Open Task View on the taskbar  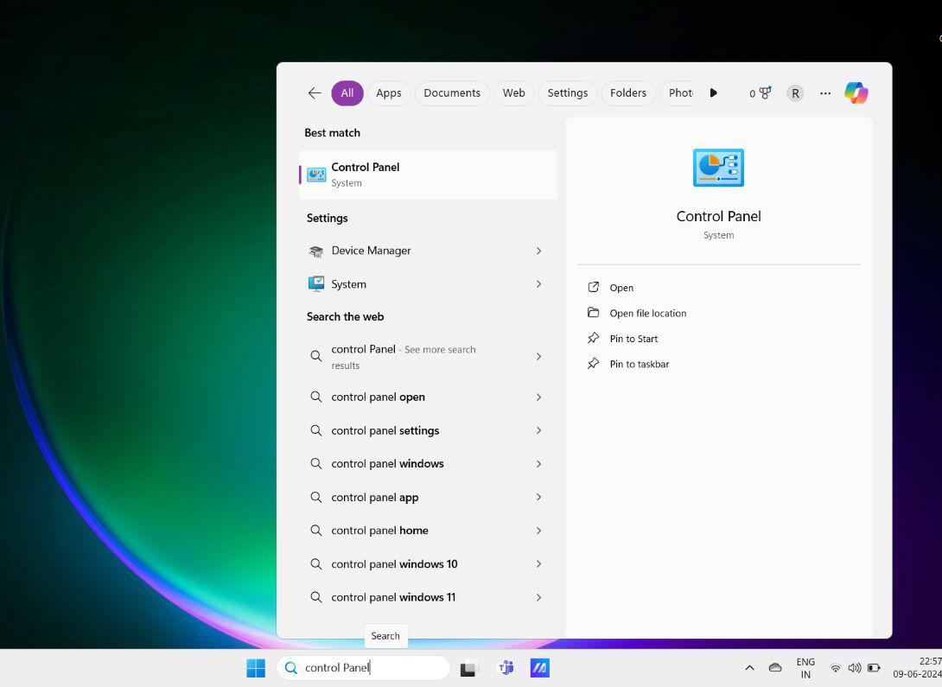coord(469,668)
